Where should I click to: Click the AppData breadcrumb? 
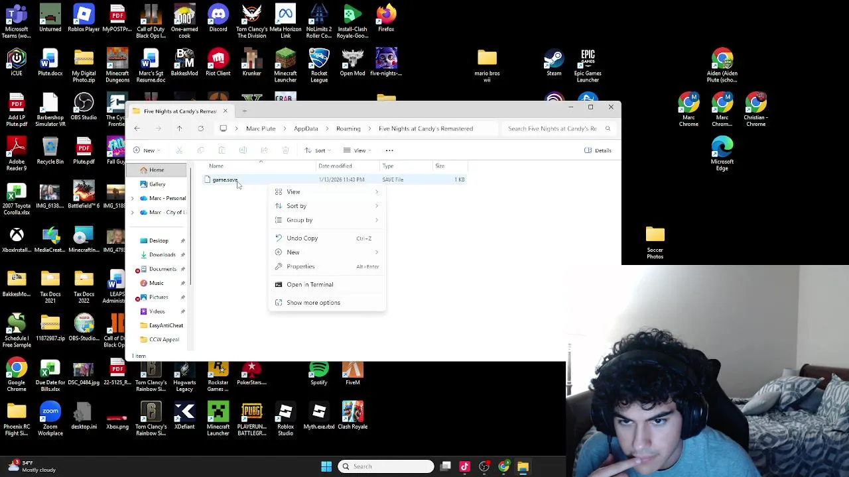(x=306, y=129)
